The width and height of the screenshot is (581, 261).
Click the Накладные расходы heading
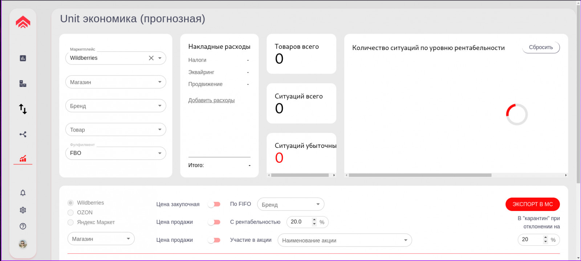point(219,46)
